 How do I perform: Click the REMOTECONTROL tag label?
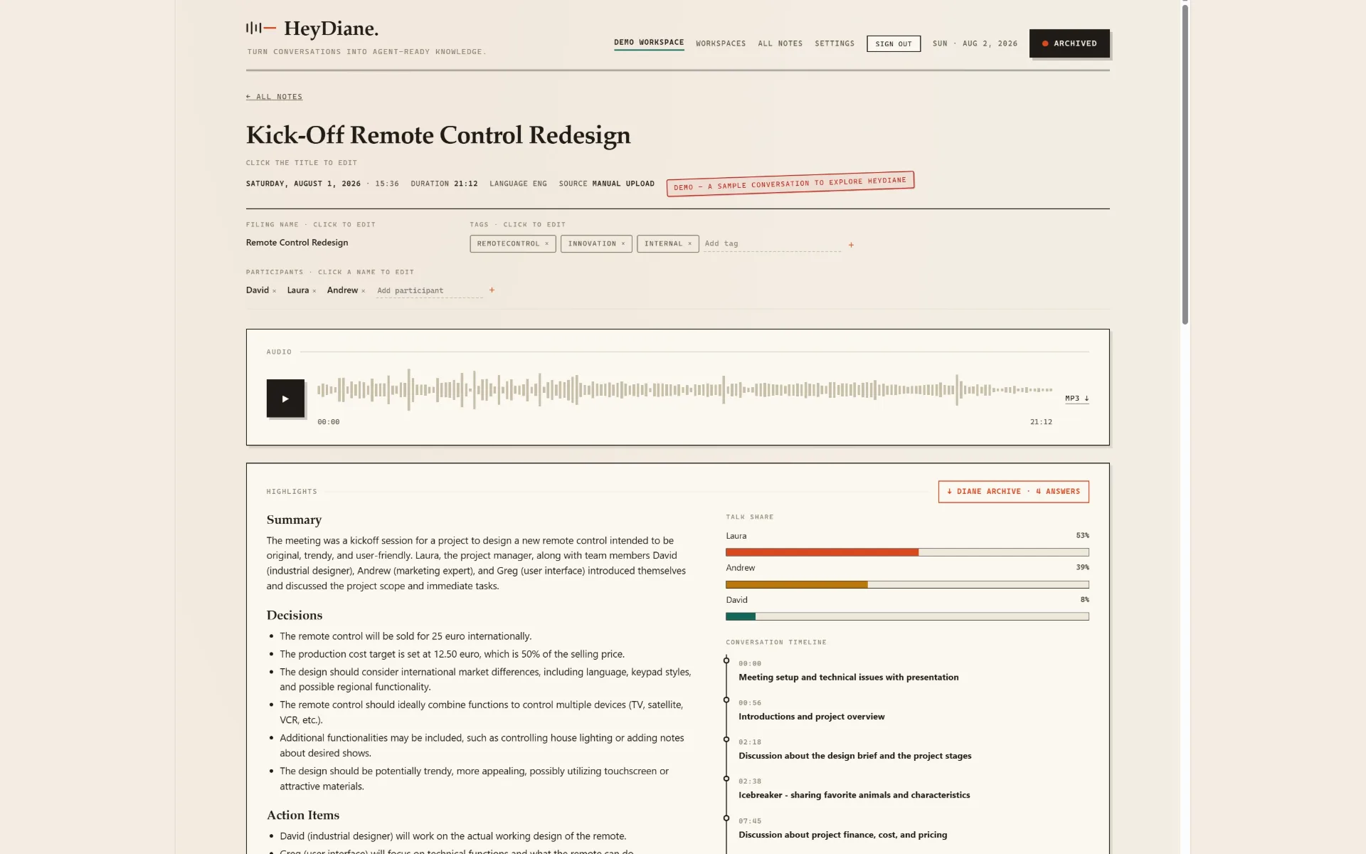point(508,243)
